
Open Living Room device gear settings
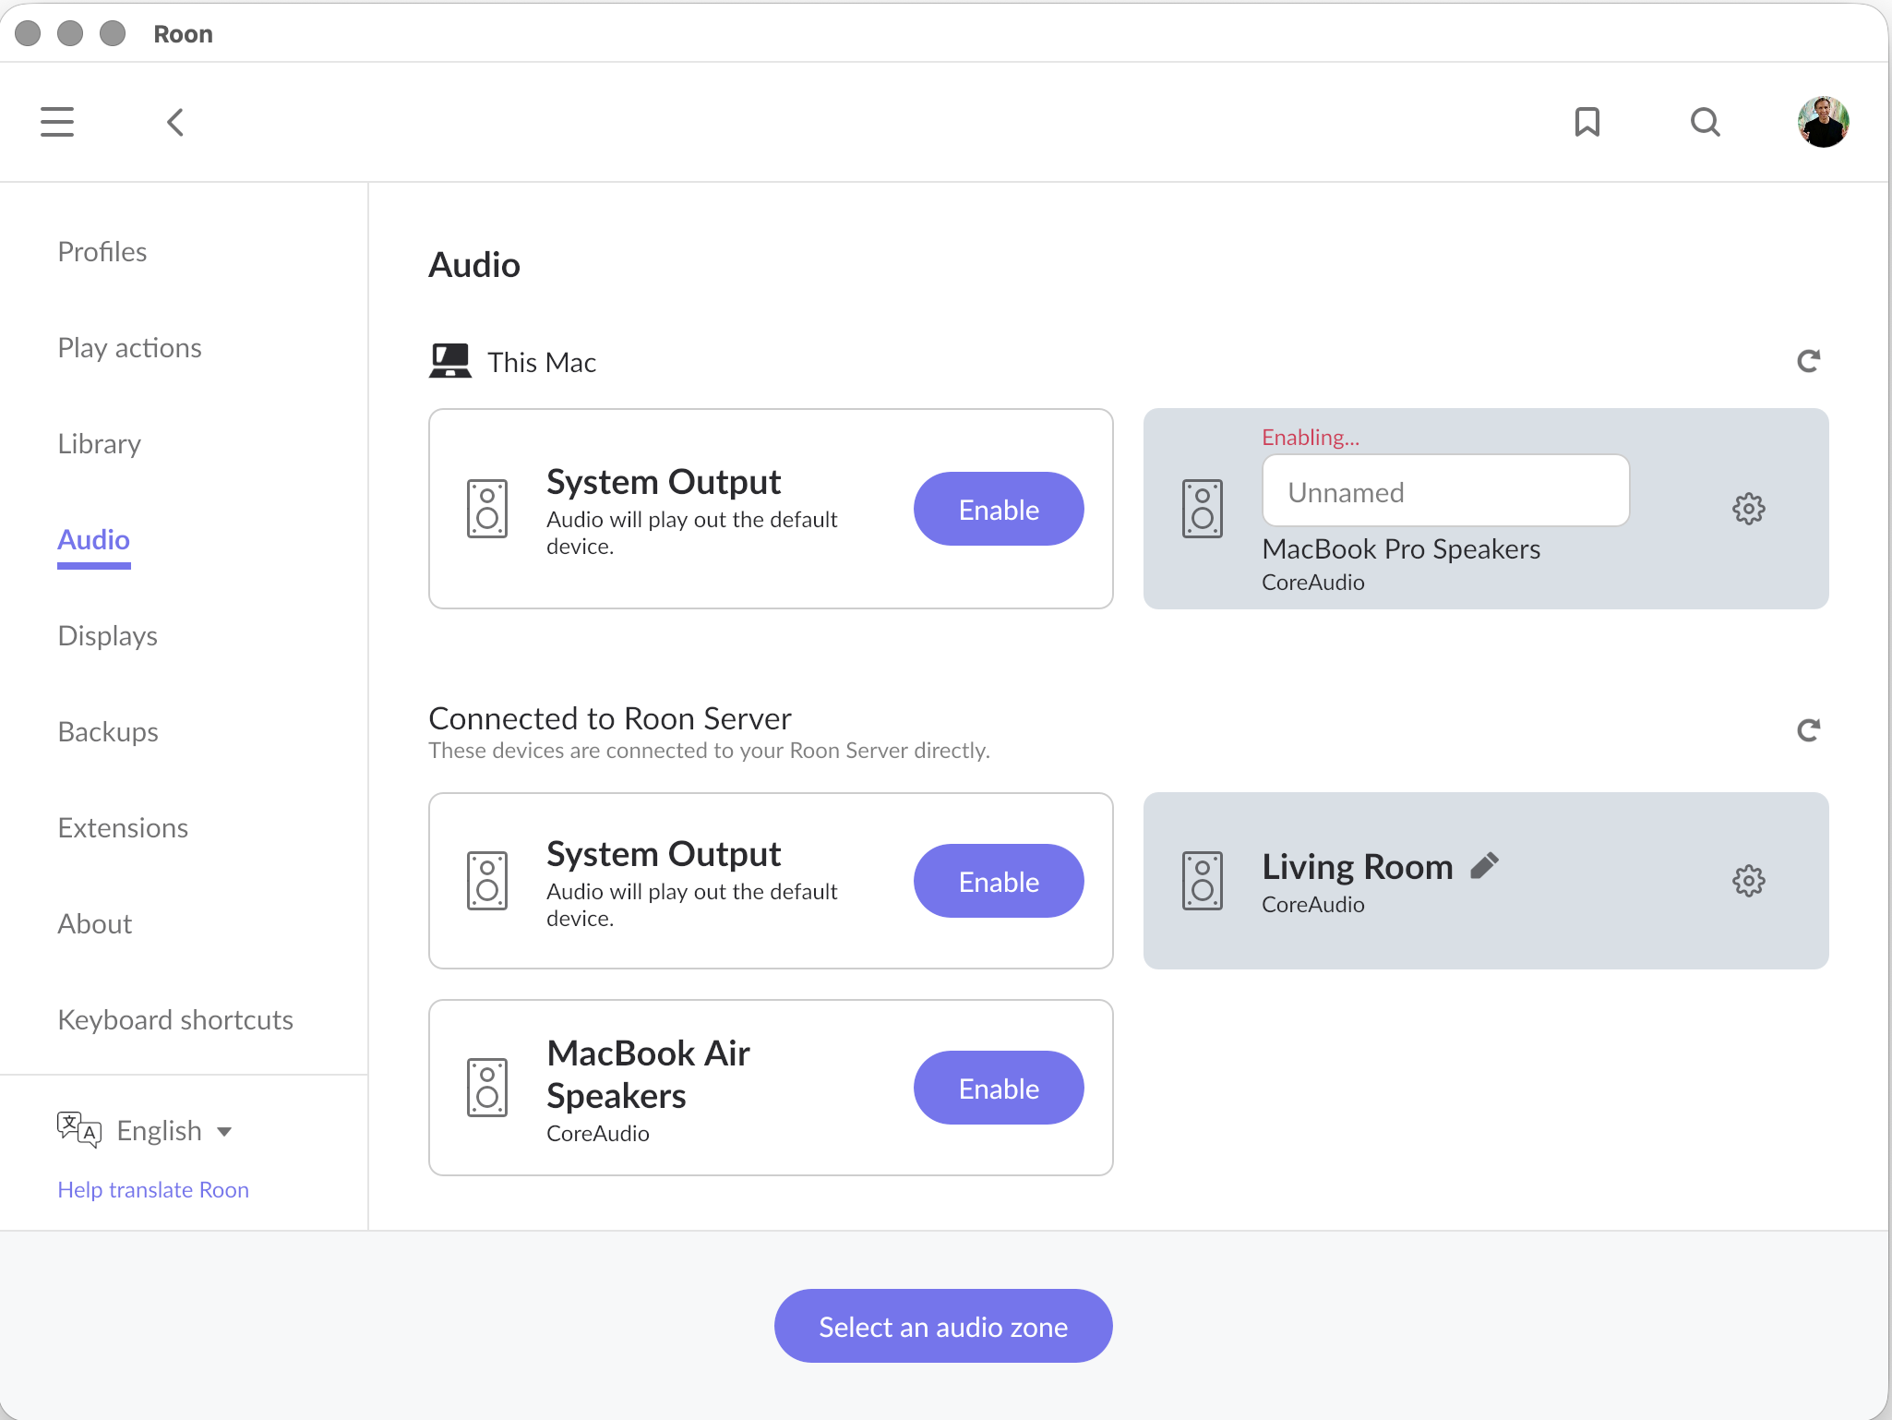tap(1748, 881)
